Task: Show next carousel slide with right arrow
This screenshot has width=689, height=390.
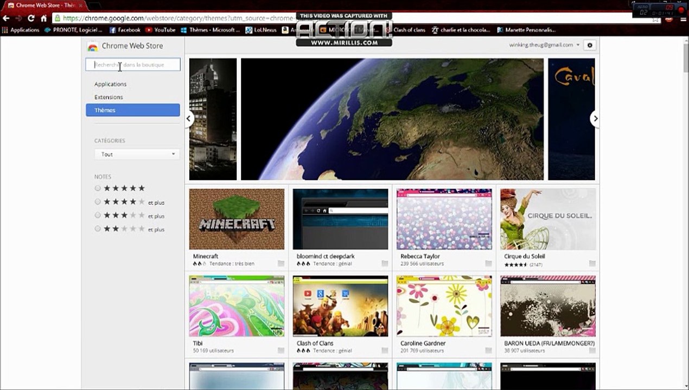Action: [x=595, y=119]
